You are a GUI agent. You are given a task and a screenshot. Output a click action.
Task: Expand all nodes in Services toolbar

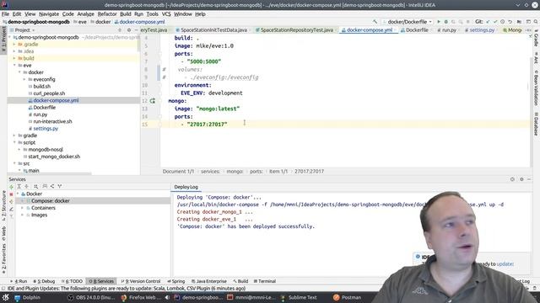click(19, 186)
